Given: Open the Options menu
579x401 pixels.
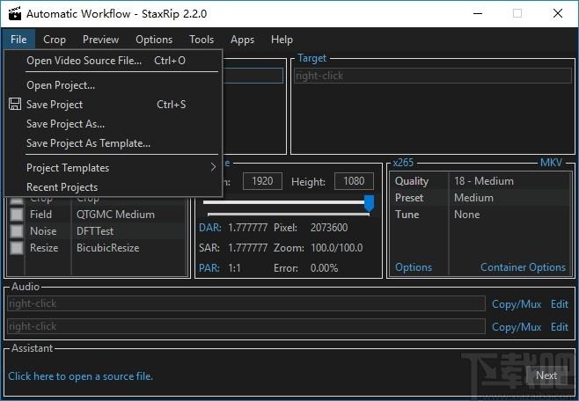Looking at the screenshot, I should [x=154, y=39].
